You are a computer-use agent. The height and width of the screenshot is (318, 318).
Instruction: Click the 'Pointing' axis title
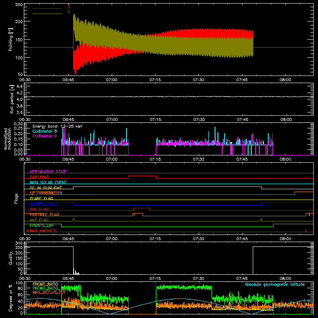11,39
